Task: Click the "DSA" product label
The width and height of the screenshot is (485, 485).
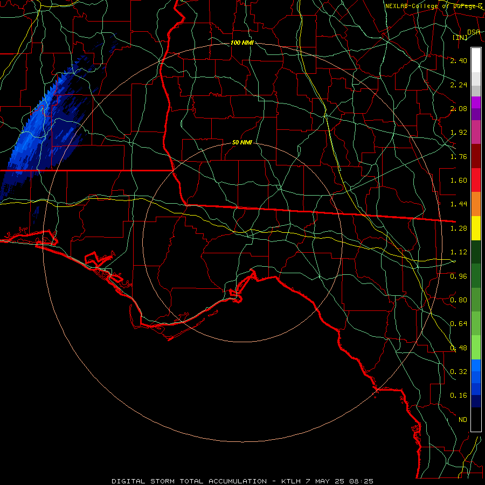Action: (x=474, y=32)
